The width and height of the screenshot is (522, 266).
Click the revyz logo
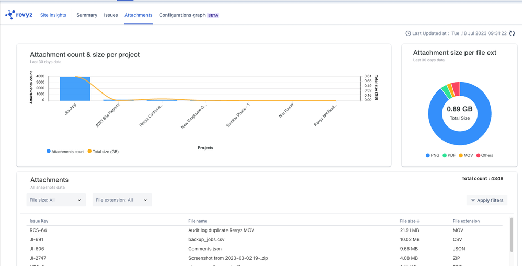click(x=19, y=15)
